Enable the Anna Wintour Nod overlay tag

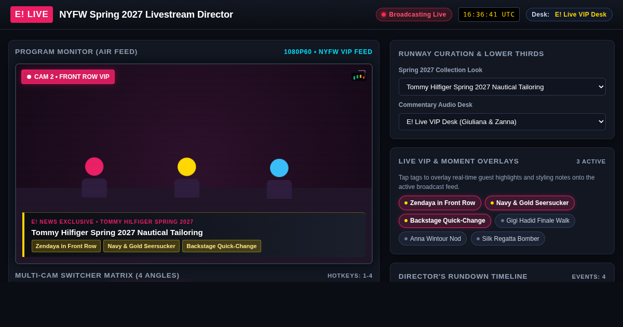pyautogui.click(x=432, y=239)
